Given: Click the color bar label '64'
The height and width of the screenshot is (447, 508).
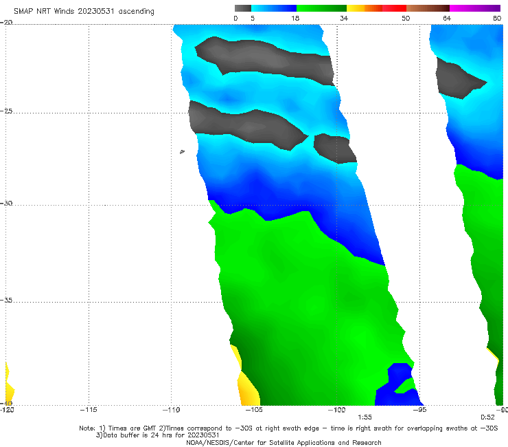Looking at the screenshot, I should (x=447, y=19).
